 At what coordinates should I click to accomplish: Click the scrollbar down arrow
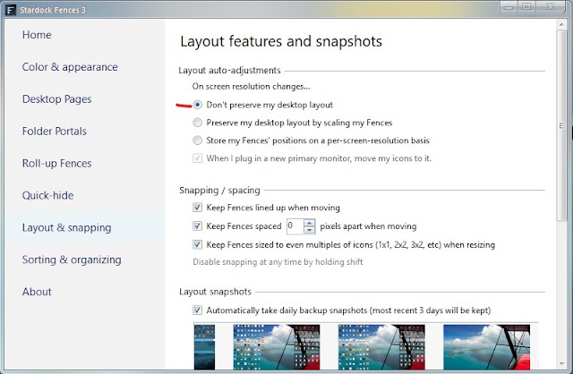pos(561,364)
